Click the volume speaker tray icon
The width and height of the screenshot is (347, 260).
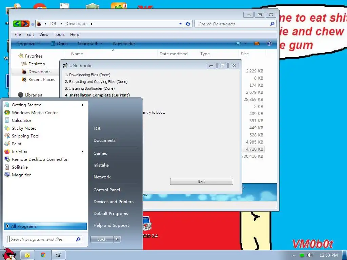coord(310,255)
